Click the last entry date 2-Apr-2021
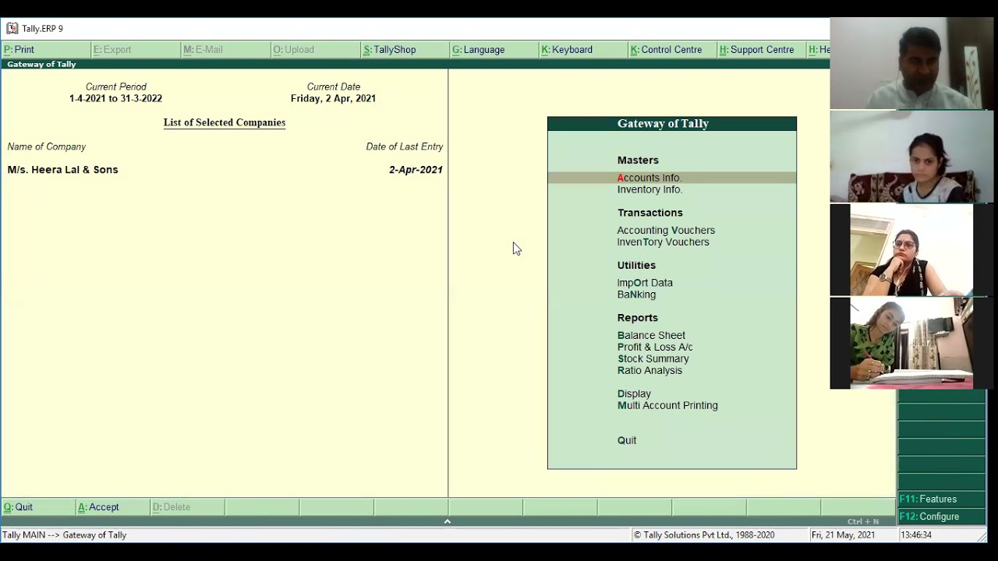The height and width of the screenshot is (561, 998). (x=416, y=170)
